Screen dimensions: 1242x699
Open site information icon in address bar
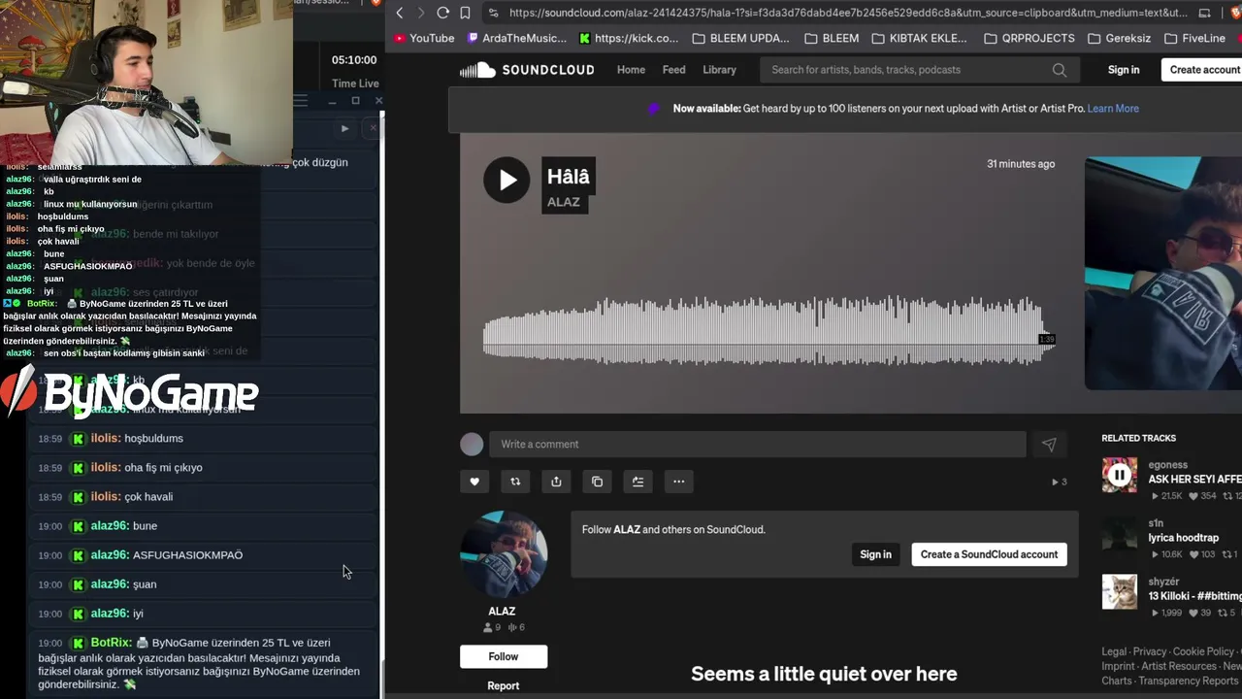point(493,13)
